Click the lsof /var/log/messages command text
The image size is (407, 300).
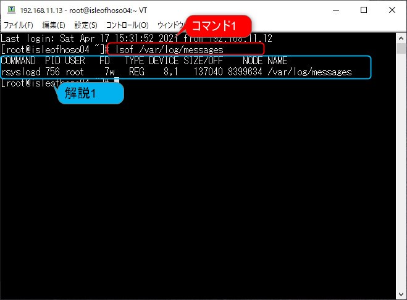coord(169,49)
